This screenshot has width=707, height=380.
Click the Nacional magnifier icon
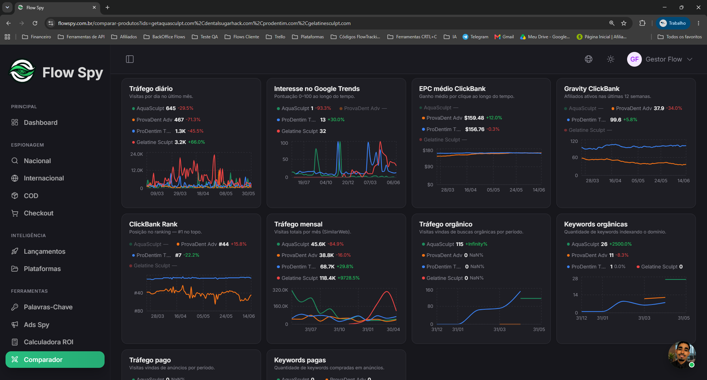click(15, 161)
